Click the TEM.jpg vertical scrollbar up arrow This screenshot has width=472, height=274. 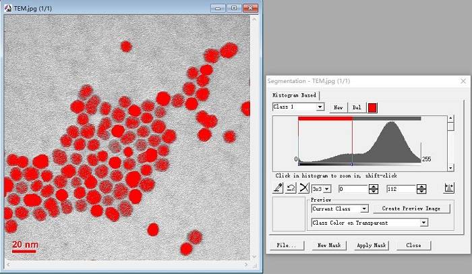(x=254, y=19)
